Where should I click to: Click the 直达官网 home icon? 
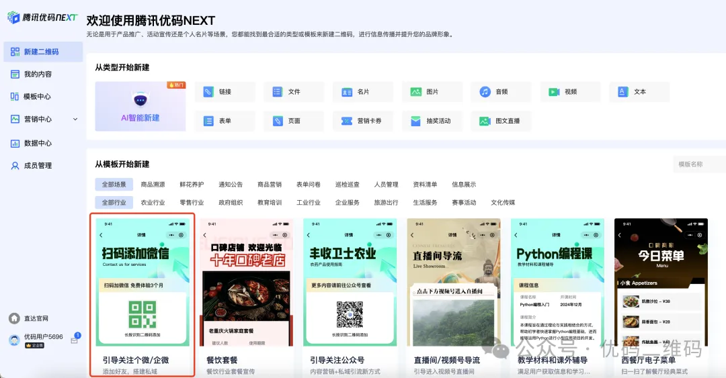tap(14, 318)
